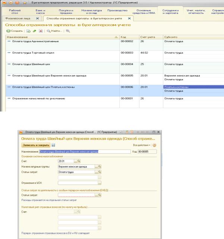Click the highlighted Платья,костюмы subconto cell

click(x=193, y=87)
